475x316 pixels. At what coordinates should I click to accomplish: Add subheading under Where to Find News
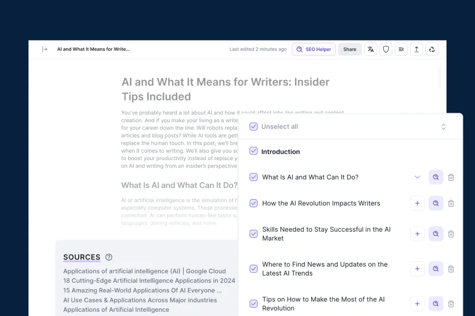(417, 269)
